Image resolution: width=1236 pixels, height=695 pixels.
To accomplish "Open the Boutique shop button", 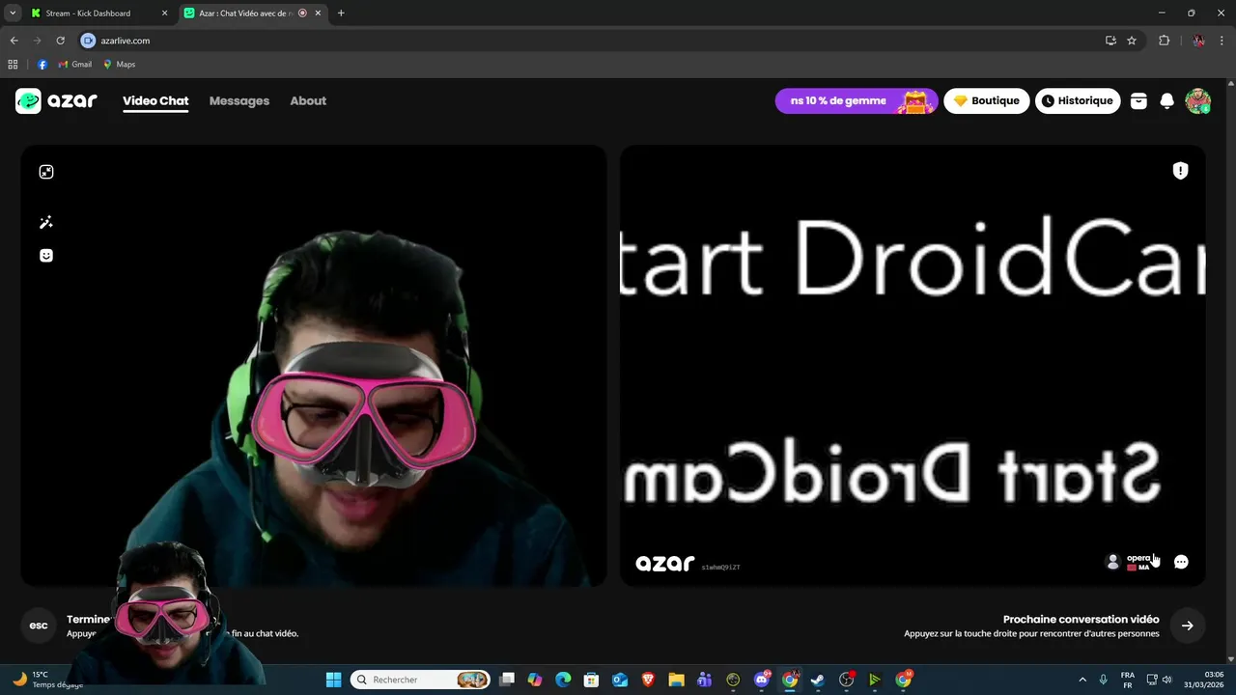I will point(987,100).
